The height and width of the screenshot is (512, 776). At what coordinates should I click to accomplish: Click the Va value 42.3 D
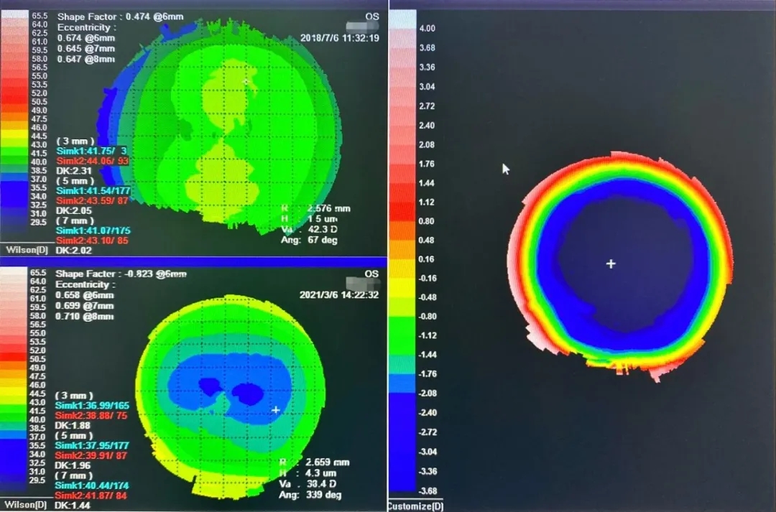point(323,229)
